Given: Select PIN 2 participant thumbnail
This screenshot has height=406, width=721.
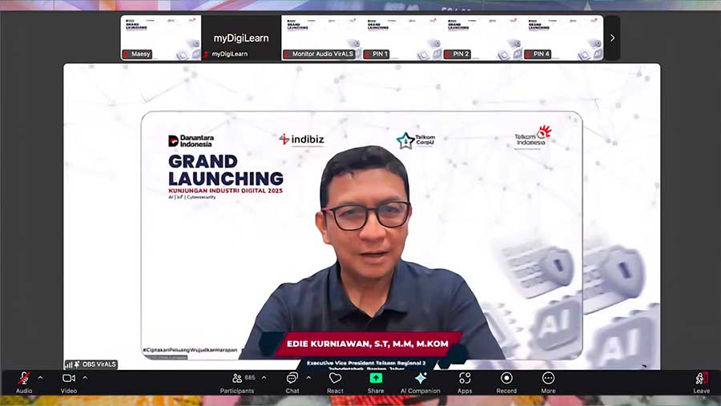Looking at the screenshot, I should 482,38.
